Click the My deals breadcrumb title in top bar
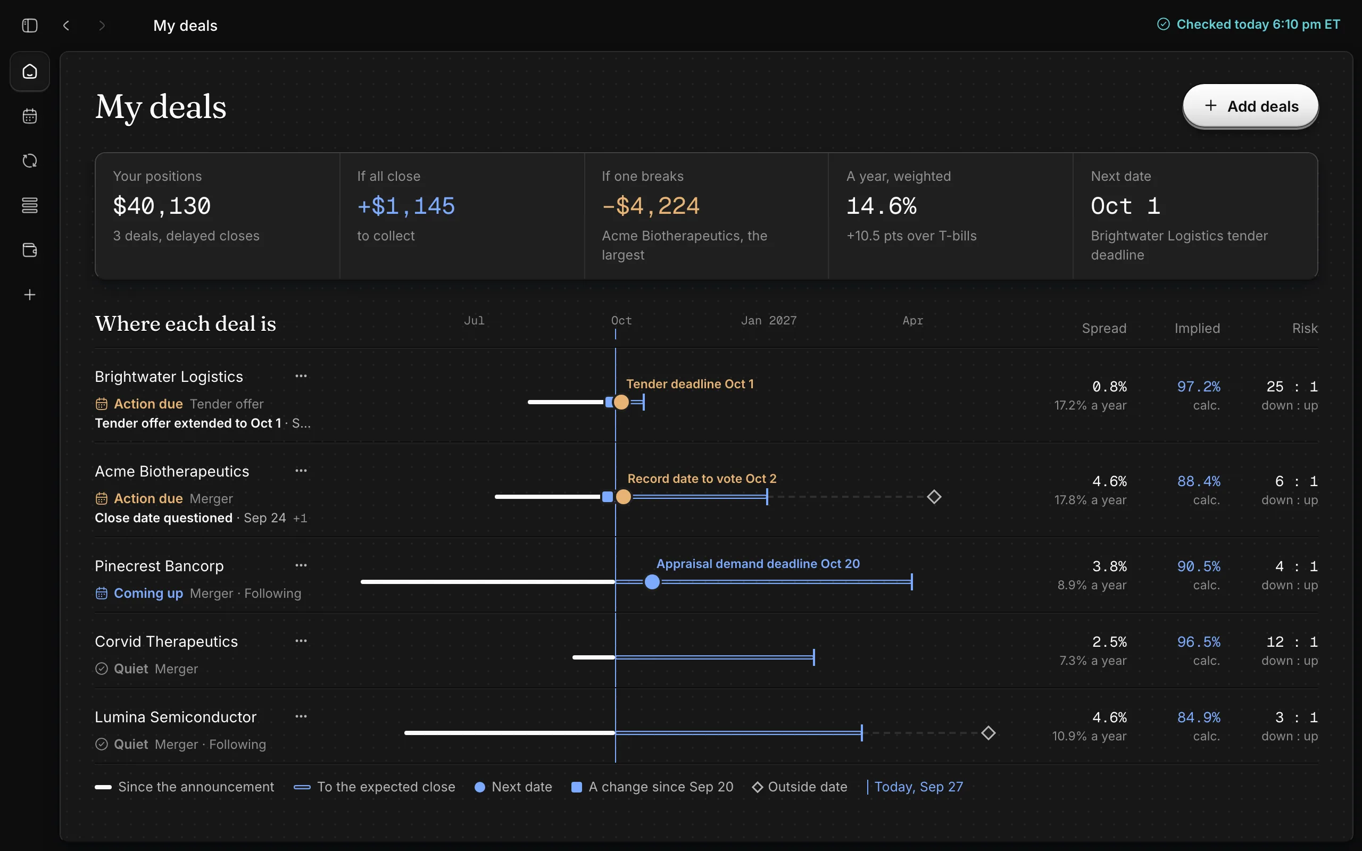 point(185,26)
